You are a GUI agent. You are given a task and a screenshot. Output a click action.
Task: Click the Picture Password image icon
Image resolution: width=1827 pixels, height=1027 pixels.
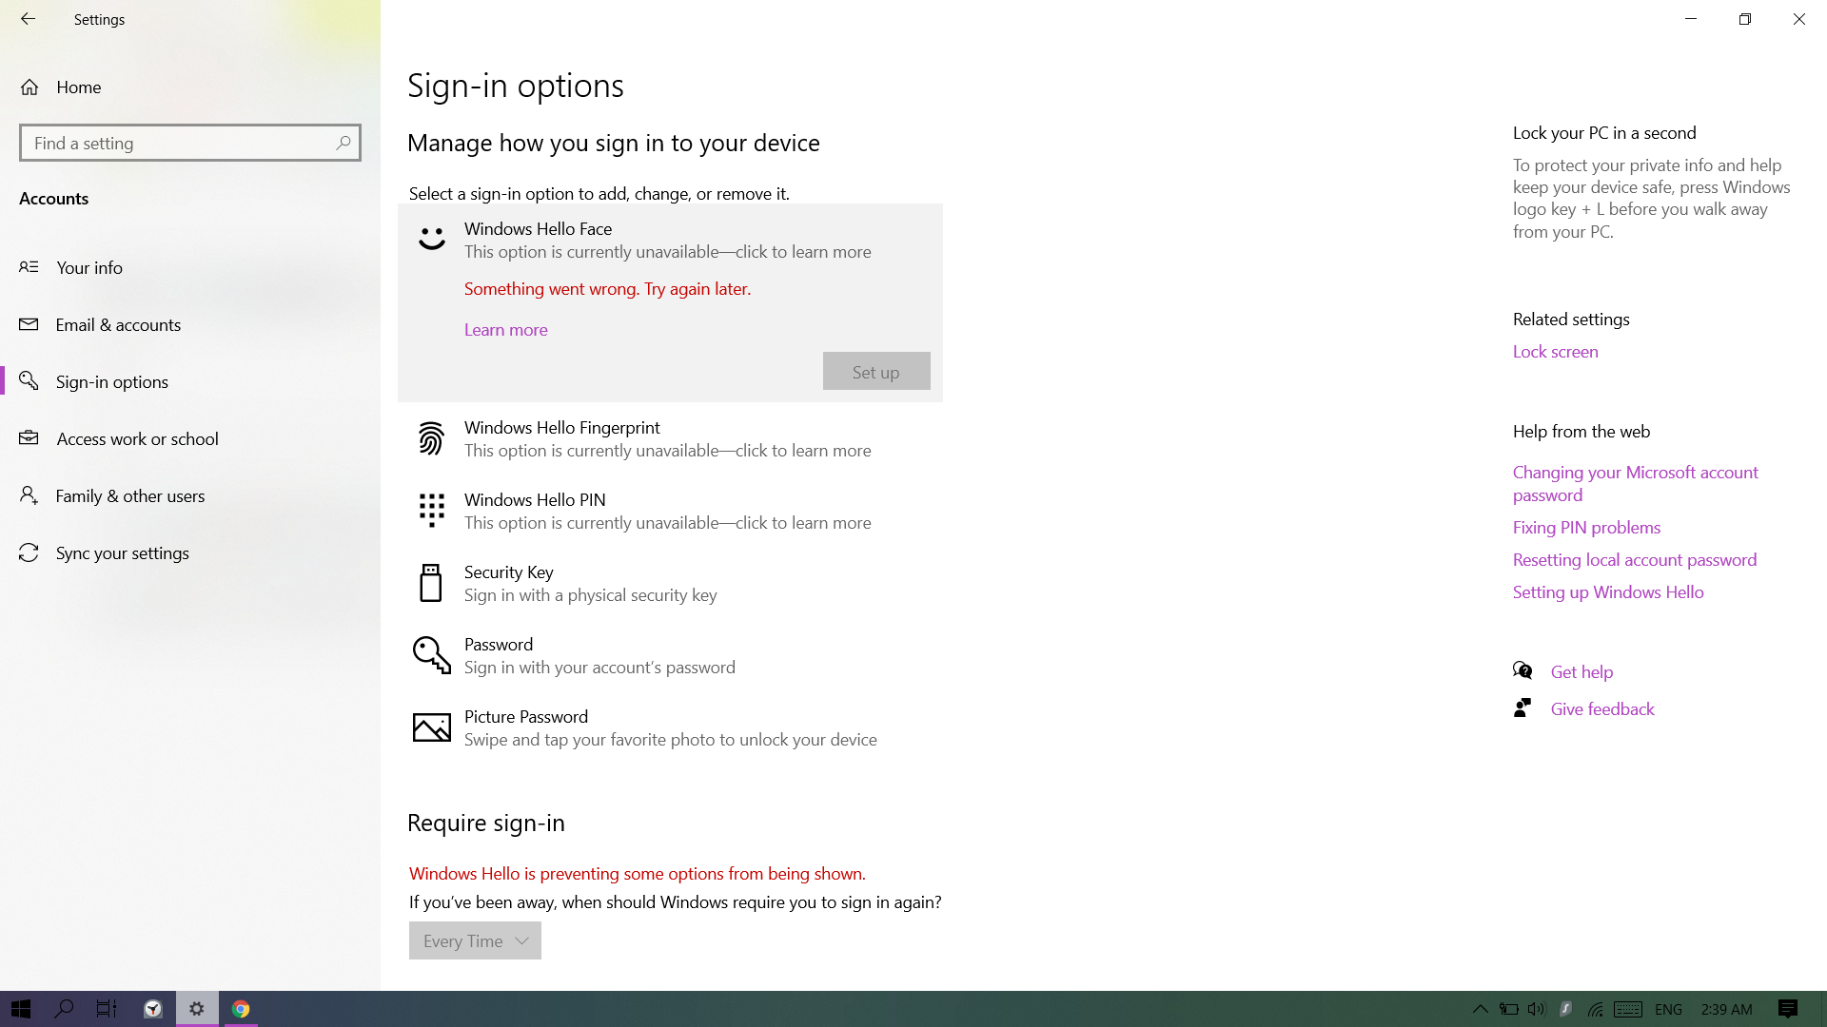point(431,727)
